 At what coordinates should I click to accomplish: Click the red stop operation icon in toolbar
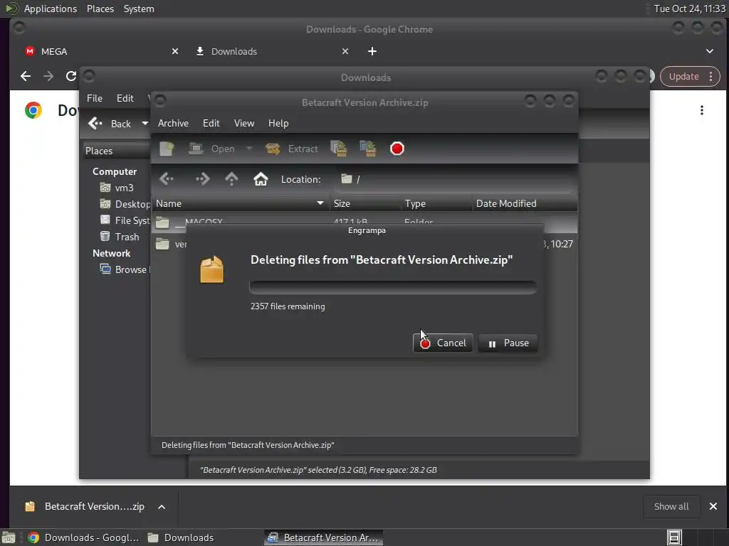coord(397,149)
